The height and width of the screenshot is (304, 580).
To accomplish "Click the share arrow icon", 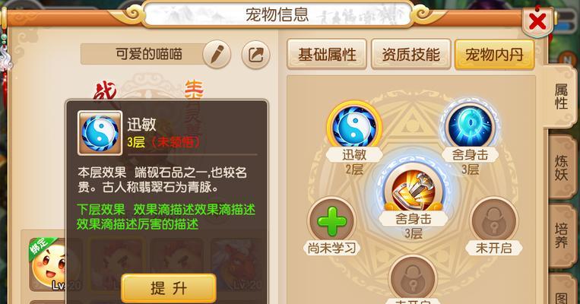I will click(x=256, y=55).
